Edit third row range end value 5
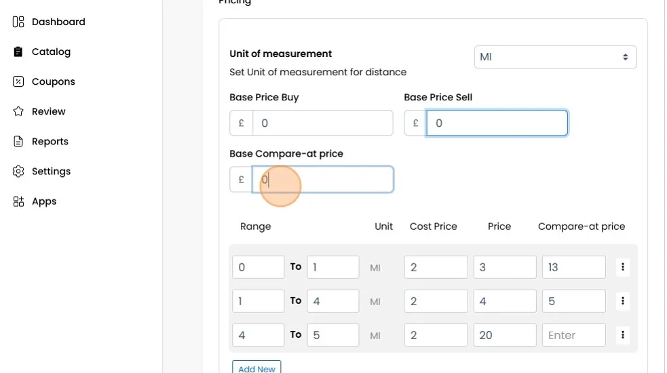 [x=333, y=335]
